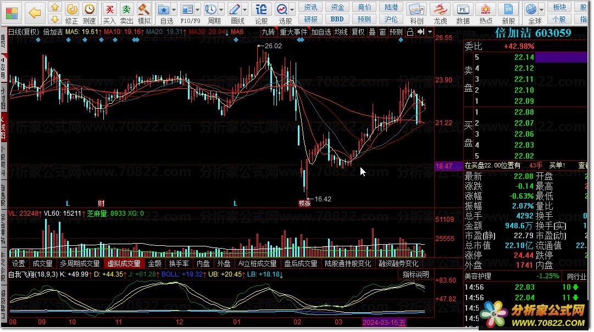The height and width of the screenshot is (332, 594).
Task: Click the lock icon in chart header
Action: click(410, 32)
